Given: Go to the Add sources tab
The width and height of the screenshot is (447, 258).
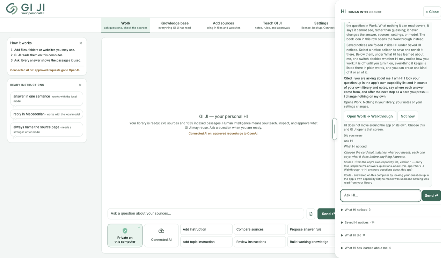Looking at the screenshot, I should tap(223, 25).
